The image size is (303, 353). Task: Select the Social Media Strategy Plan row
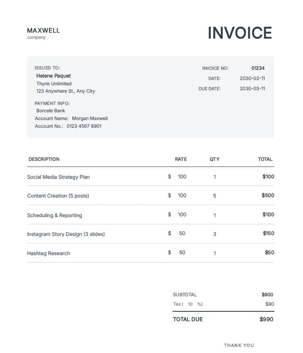151,177
